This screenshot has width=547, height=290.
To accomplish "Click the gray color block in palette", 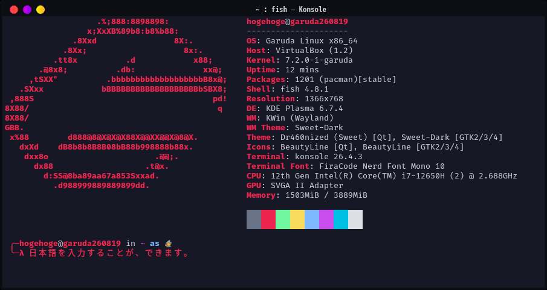I will [254, 219].
